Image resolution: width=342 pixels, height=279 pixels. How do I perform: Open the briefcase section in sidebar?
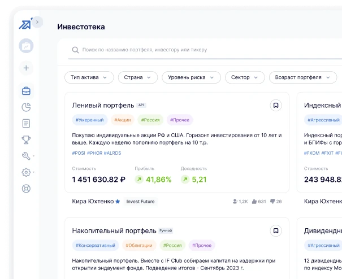point(26,91)
